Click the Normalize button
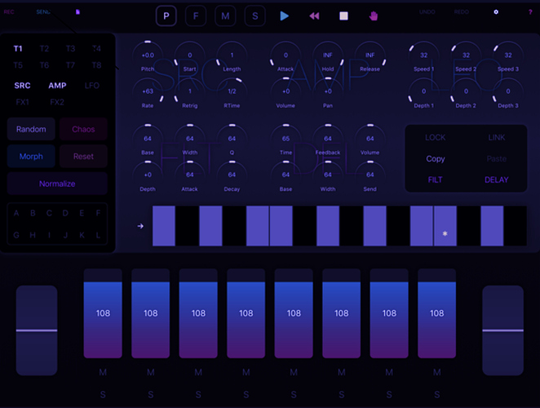This screenshot has height=408, width=540. click(57, 184)
